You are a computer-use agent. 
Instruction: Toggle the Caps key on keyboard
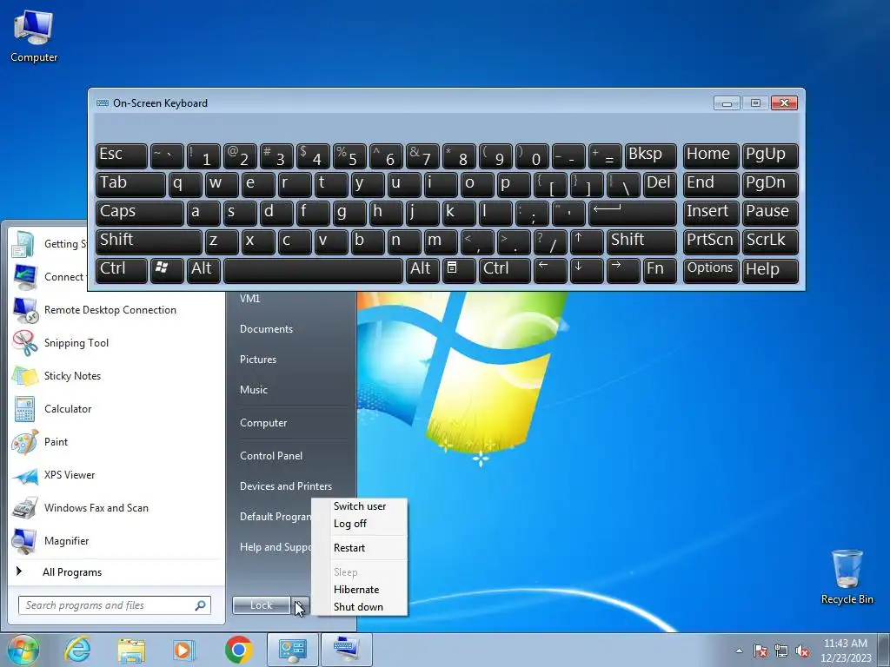point(140,213)
